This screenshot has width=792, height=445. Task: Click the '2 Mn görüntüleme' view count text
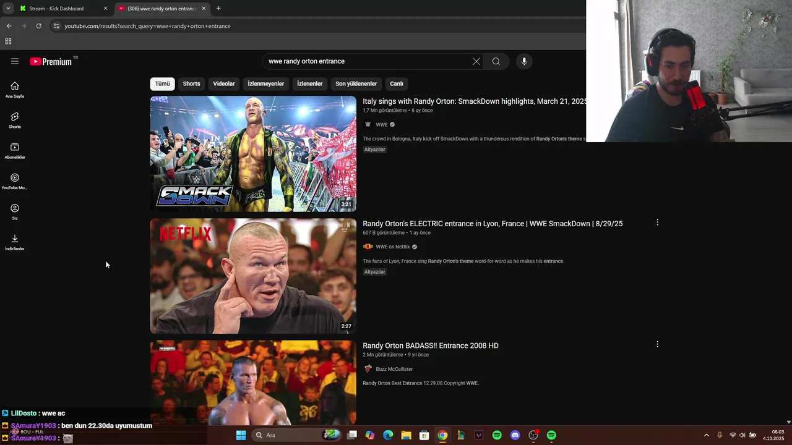pyautogui.click(x=383, y=355)
